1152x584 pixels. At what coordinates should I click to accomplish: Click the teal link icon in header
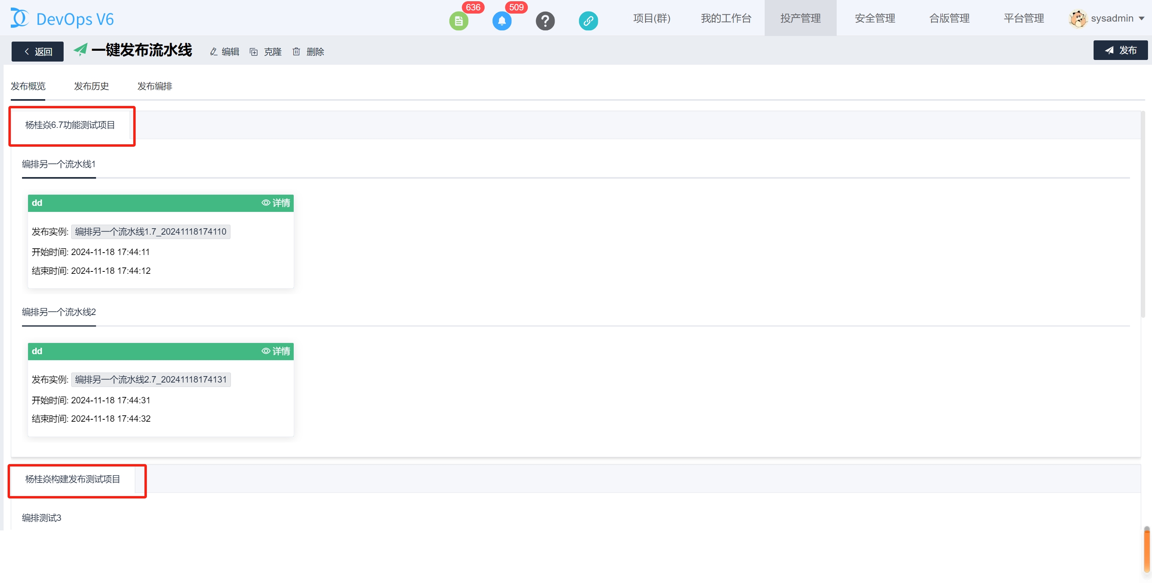pyautogui.click(x=588, y=20)
